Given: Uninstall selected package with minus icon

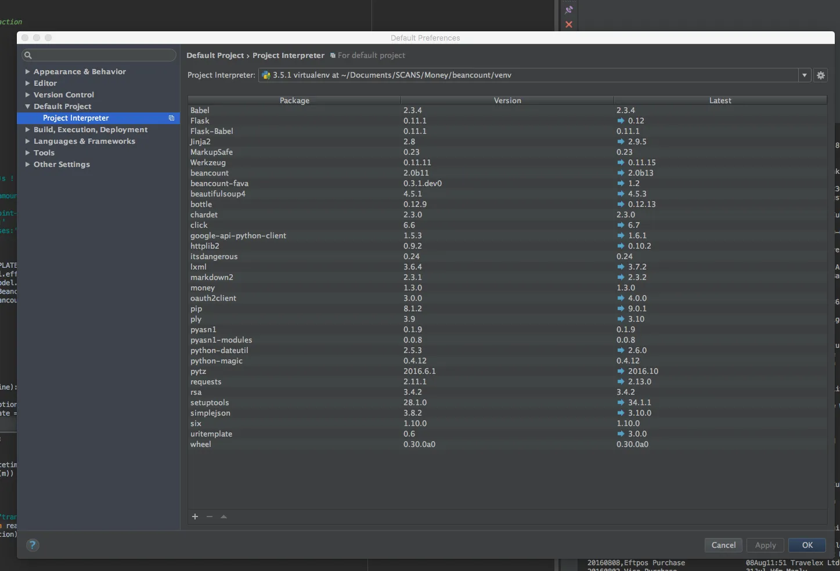Looking at the screenshot, I should point(210,517).
